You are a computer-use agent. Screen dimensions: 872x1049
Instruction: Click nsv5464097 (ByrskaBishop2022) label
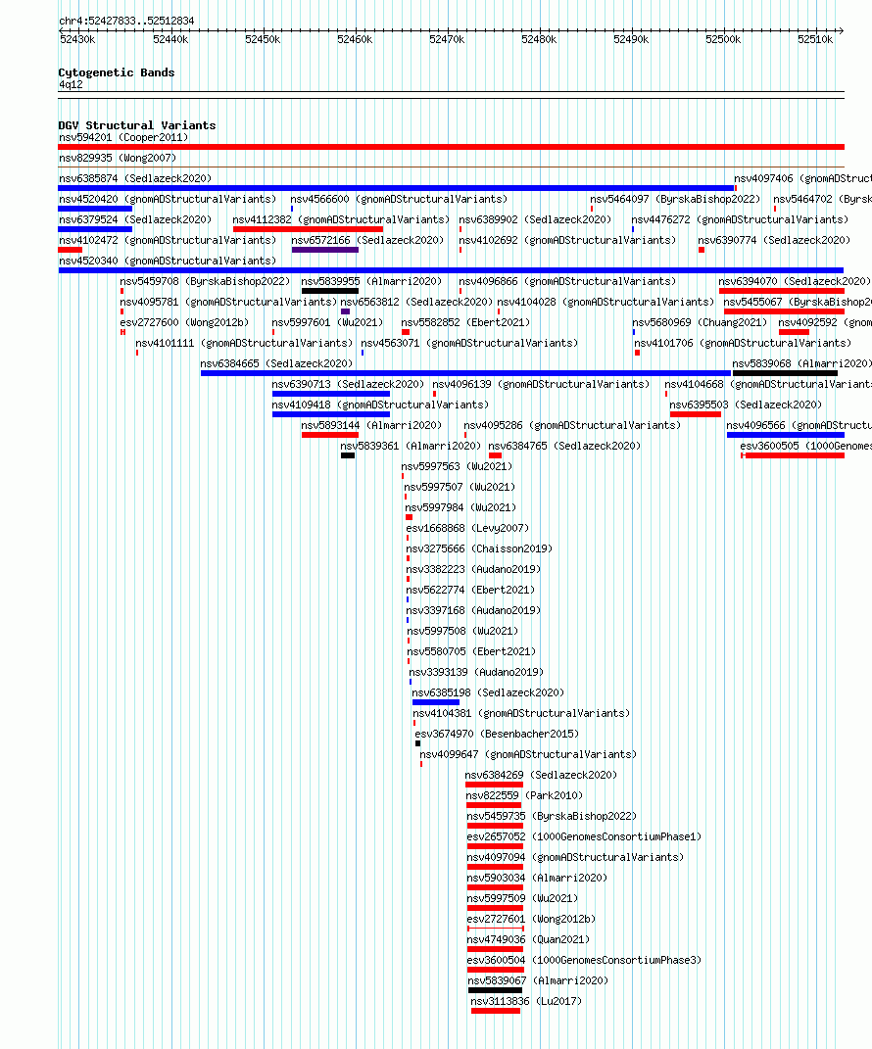click(675, 200)
